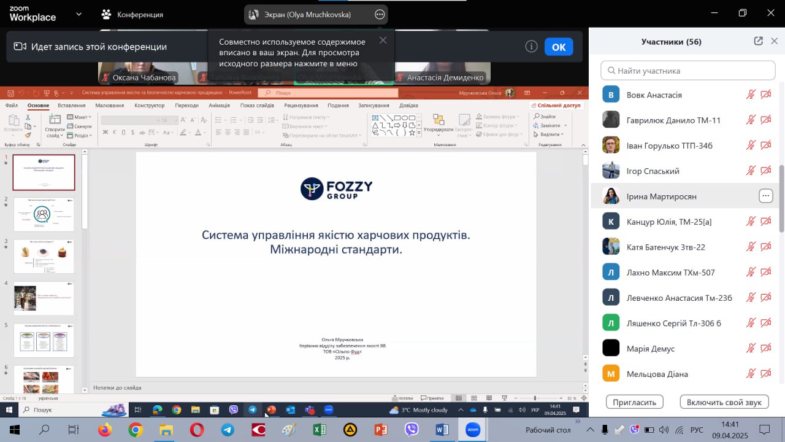Viewport: 785px width, 442px height.
Task: Open the Конструктор ribbon tab
Action: point(150,106)
